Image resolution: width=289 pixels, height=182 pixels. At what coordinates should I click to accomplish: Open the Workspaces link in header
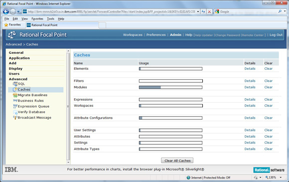[133, 35]
